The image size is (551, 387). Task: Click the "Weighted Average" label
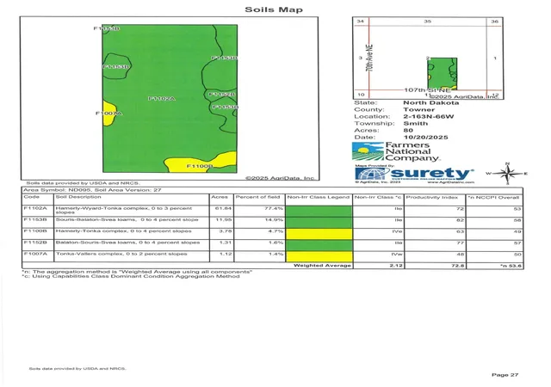coord(322,265)
